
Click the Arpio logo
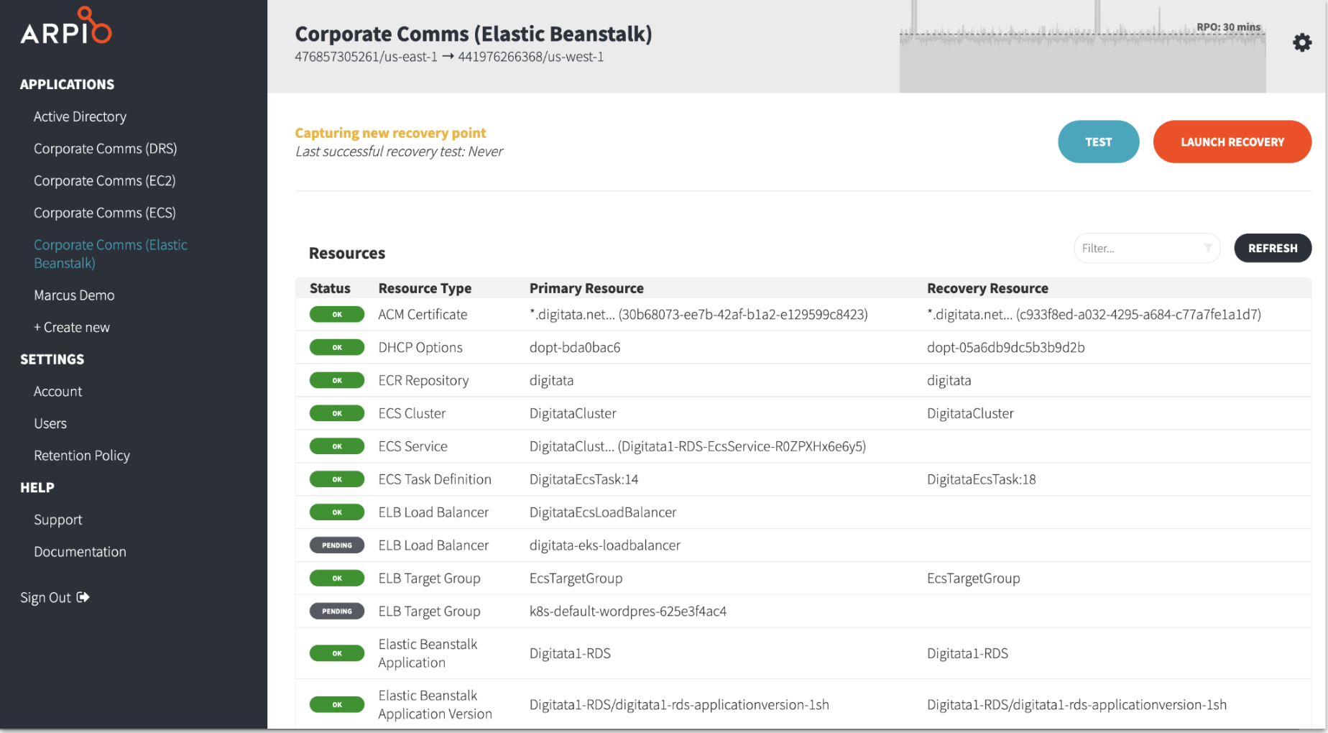(66, 27)
